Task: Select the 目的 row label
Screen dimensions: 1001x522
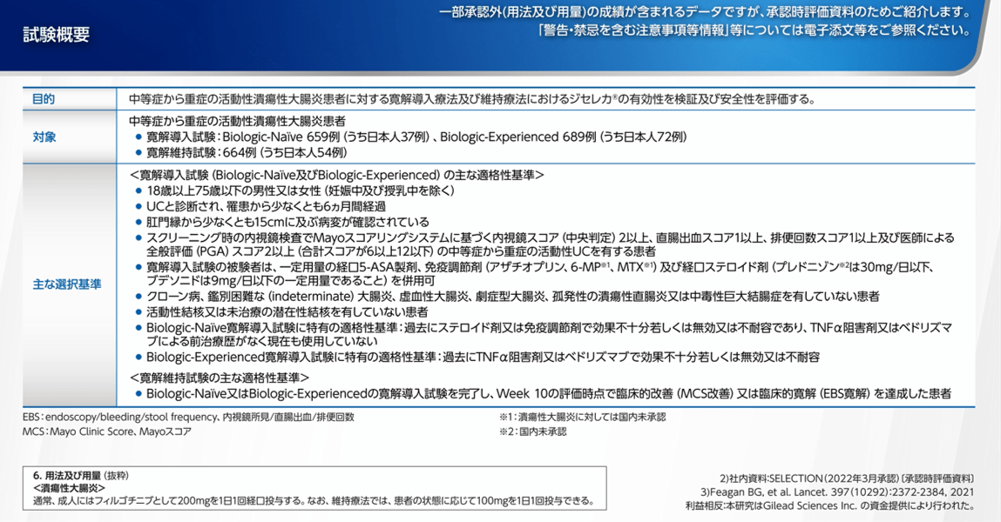Action: (44, 99)
